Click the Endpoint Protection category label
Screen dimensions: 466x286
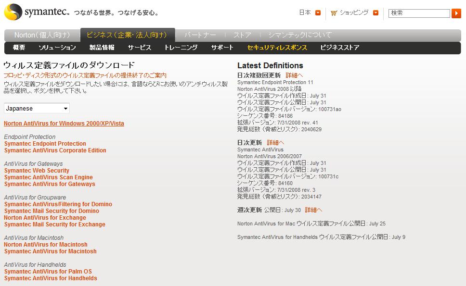[x=30, y=137]
